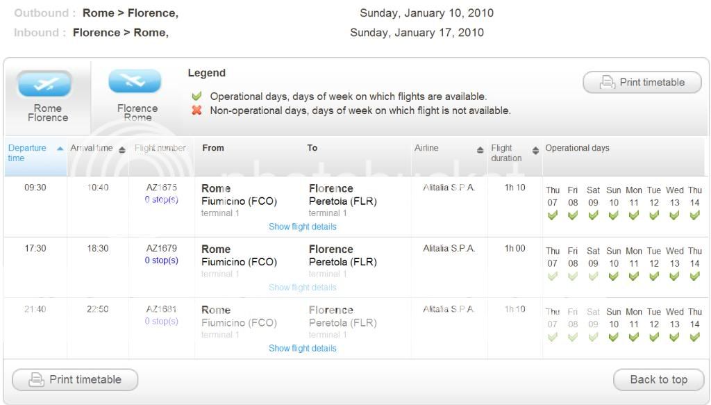Click Sun 10 checkmark for flight AZ1679
The height and width of the screenshot is (405, 711).
pyautogui.click(x=614, y=276)
